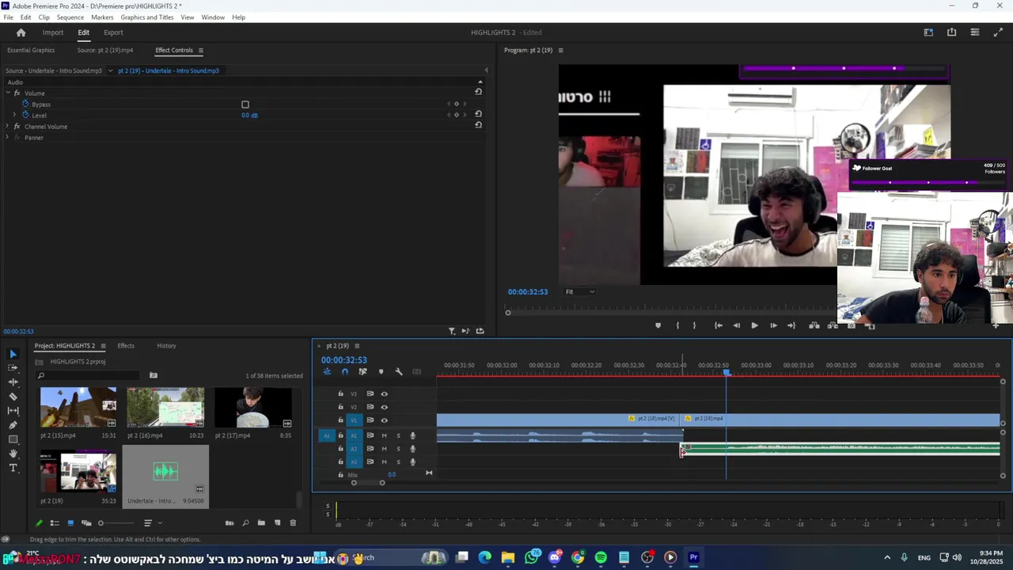The height and width of the screenshot is (570, 1013).
Task: Select the Rectangle tool
Action: pos(13,439)
